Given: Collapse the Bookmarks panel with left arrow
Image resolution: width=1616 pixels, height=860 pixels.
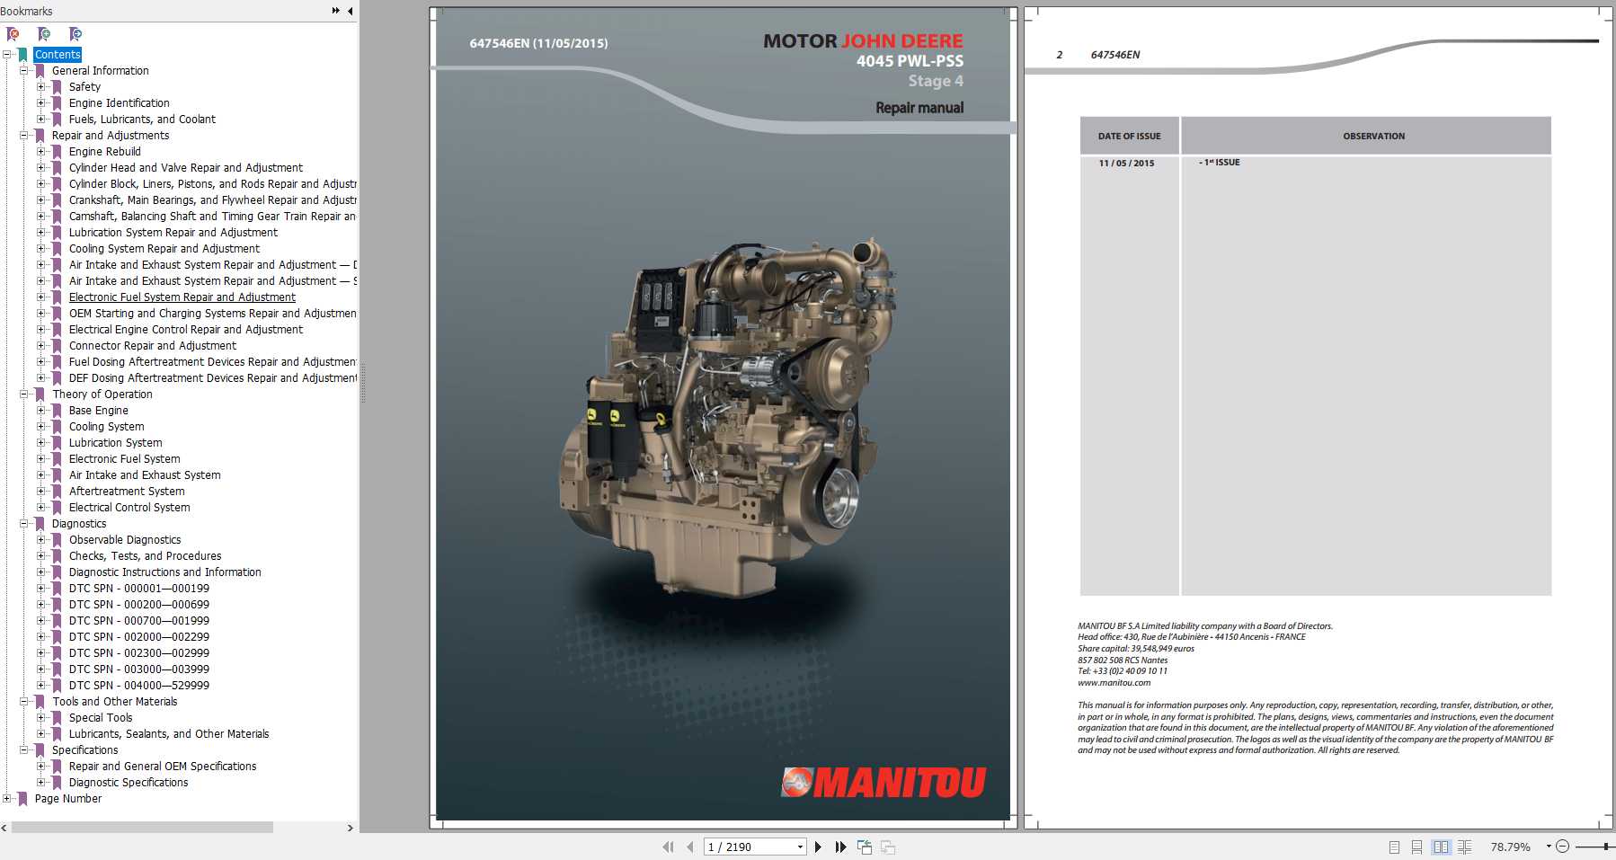Looking at the screenshot, I should 350,11.
